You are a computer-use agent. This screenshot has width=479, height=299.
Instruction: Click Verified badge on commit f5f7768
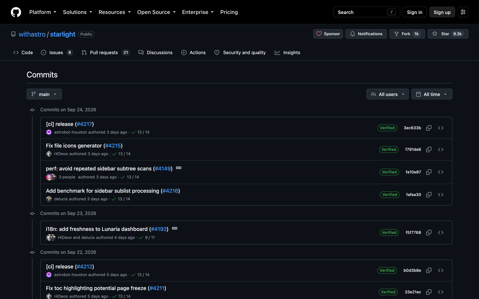[x=389, y=233]
